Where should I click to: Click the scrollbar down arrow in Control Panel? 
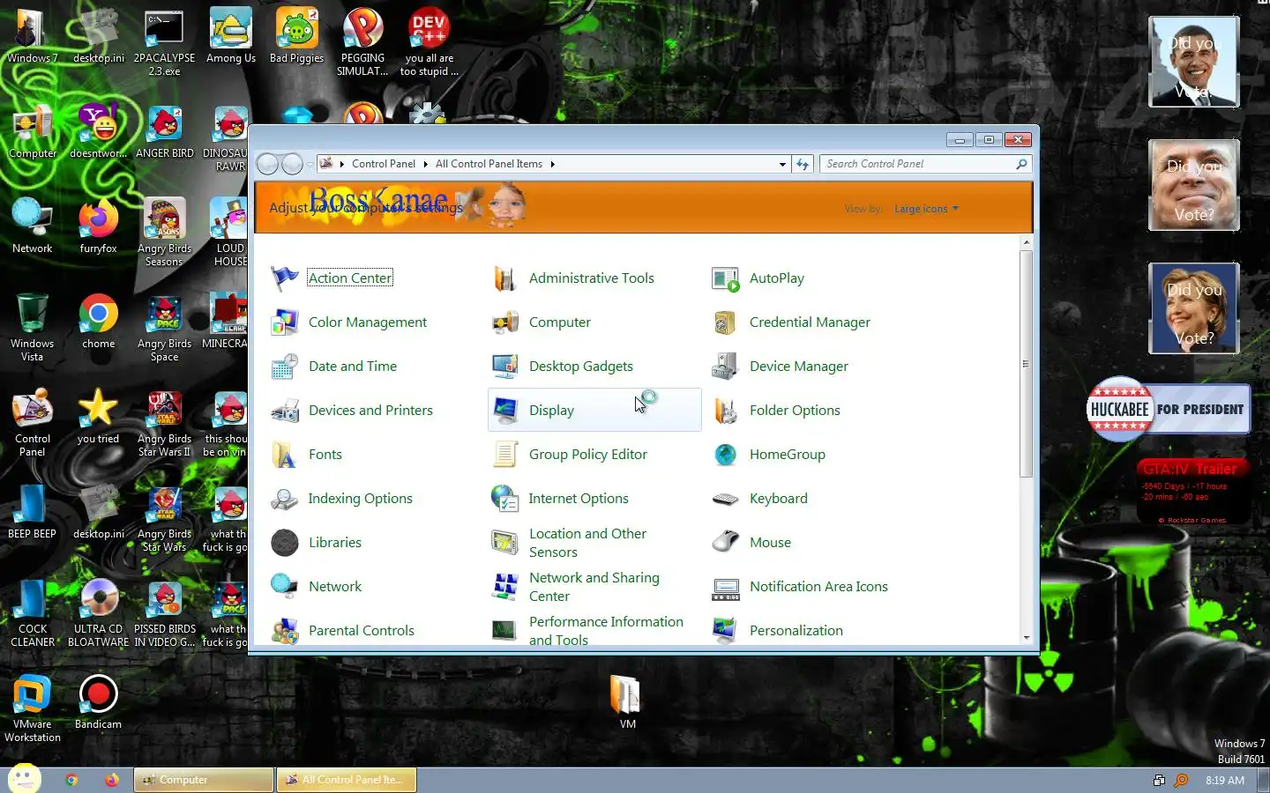click(1027, 638)
